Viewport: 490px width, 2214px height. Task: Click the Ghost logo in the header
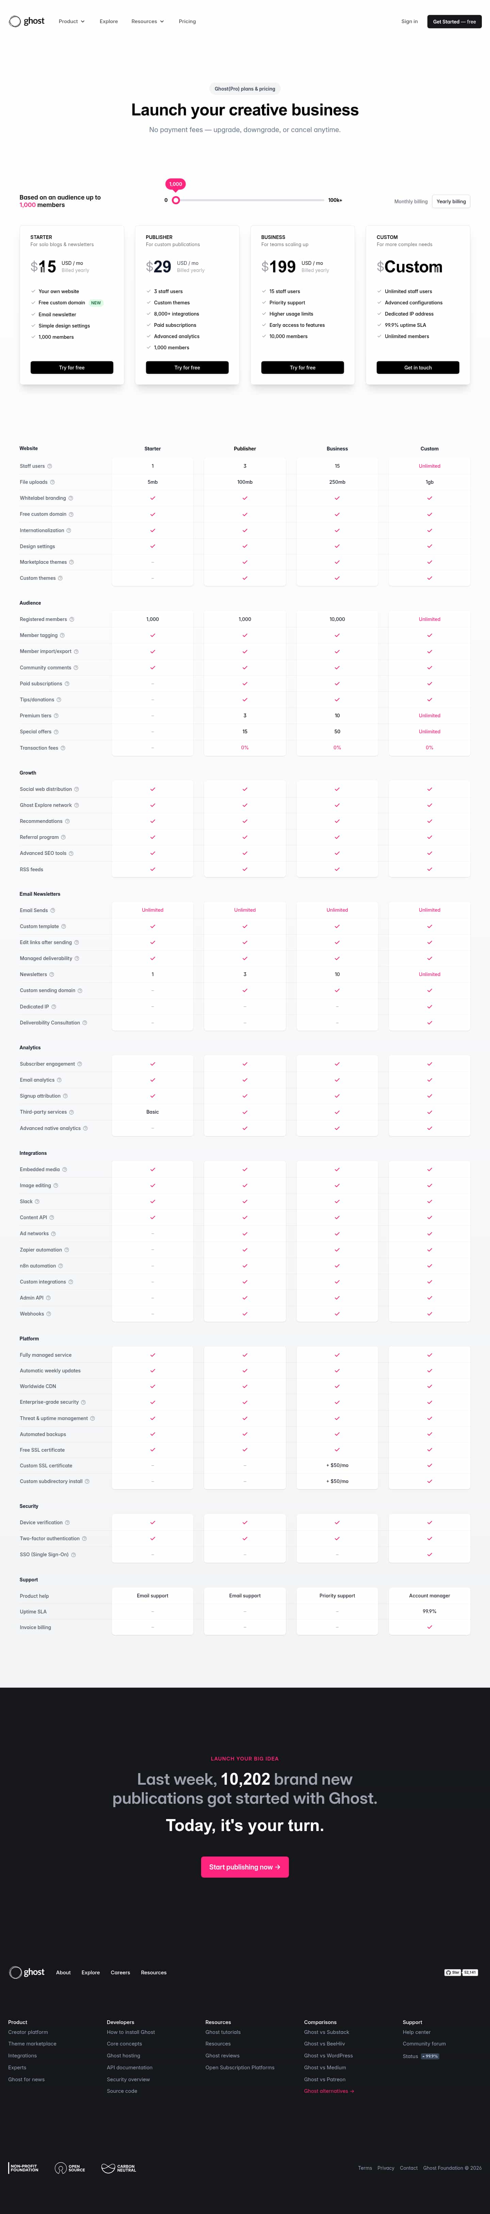27,21
